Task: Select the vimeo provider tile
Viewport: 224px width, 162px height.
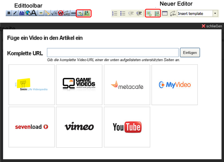Action: coord(79,127)
